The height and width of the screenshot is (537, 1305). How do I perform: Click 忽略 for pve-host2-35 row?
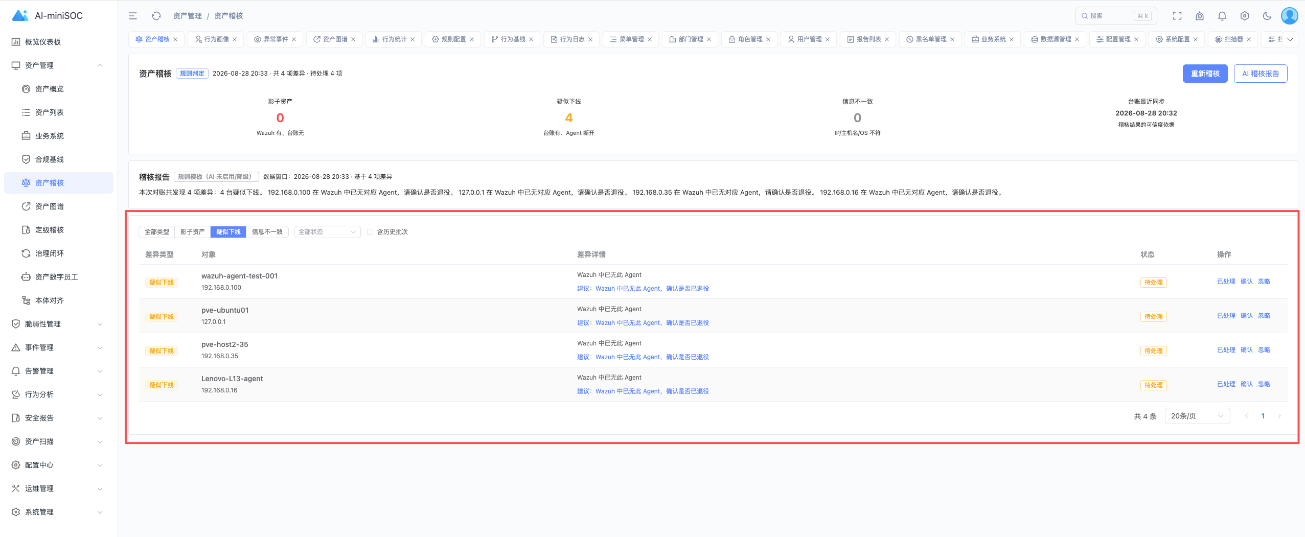1264,350
